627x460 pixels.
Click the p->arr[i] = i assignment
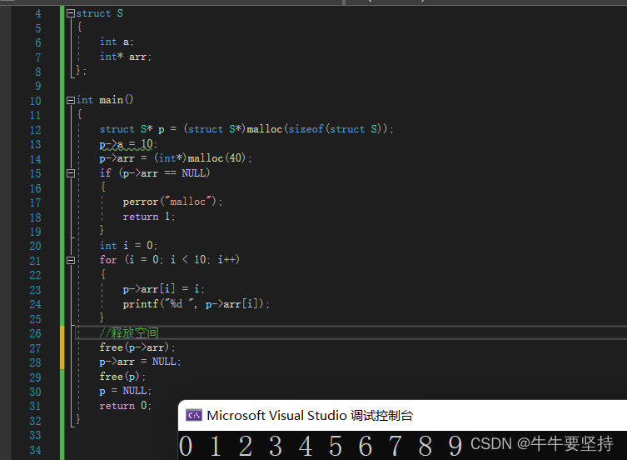[163, 288]
